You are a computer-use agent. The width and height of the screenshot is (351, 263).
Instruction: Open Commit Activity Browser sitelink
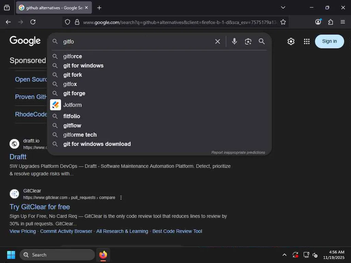pyautogui.click(x=66, y=231)
